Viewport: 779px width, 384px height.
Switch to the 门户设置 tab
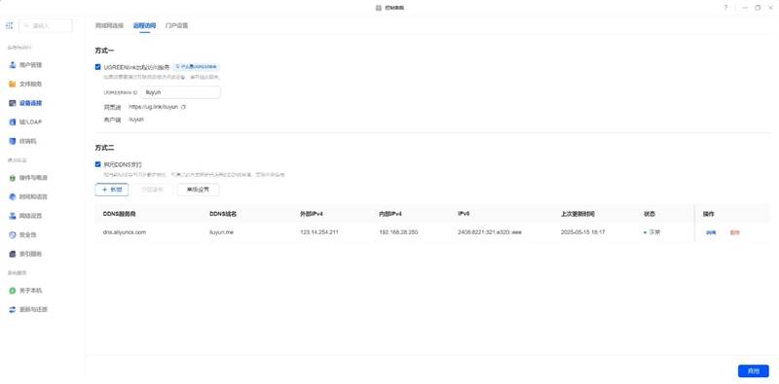(x=176, y=25)
